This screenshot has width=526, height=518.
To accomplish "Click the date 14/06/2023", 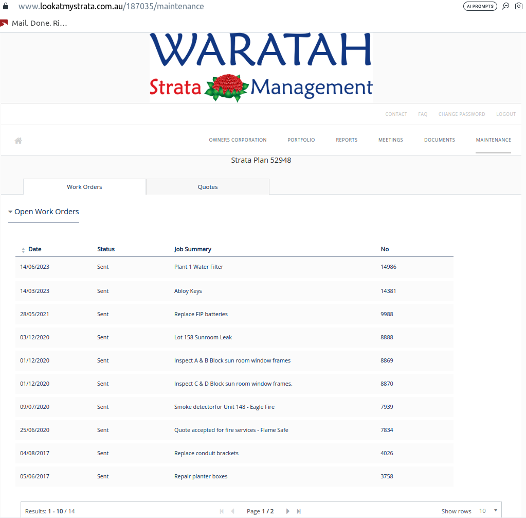I will click(34, 267).
